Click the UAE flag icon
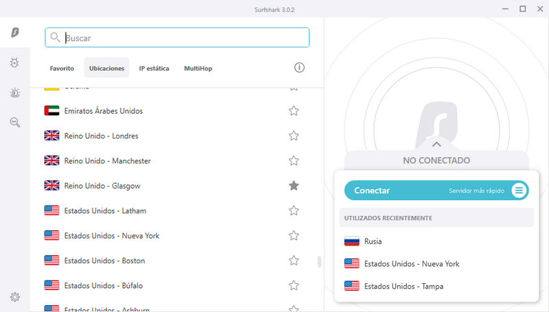Viewport: 549px width, 312px height. point(52,110)
